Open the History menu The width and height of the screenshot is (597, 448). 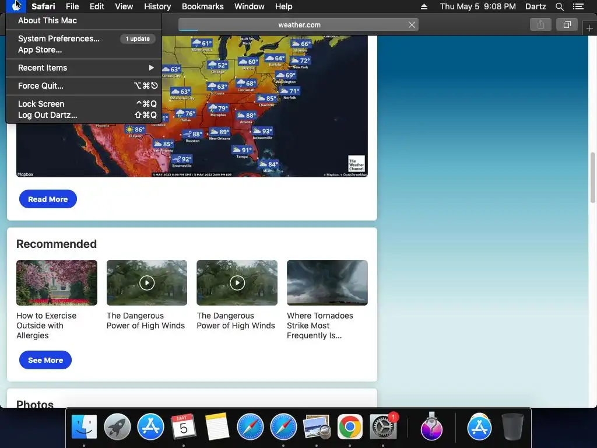[x=157, y=6]
